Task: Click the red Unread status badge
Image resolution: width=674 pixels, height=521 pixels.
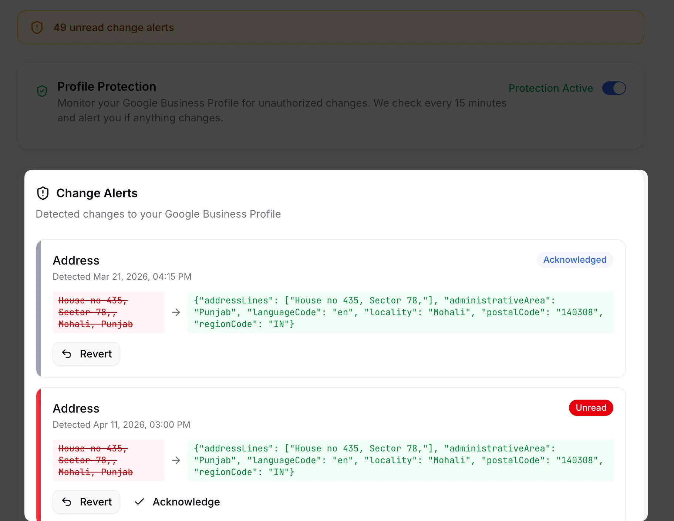Action: coord(591,408)
